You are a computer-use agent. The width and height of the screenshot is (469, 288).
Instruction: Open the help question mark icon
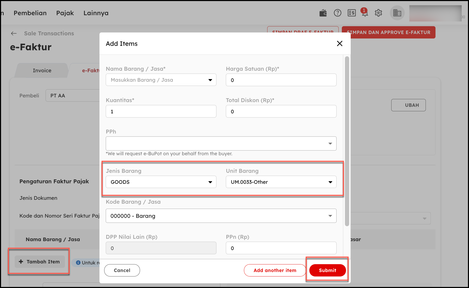tap(337, 13)
